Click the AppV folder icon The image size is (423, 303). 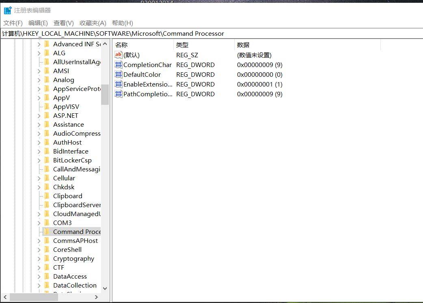47,97
